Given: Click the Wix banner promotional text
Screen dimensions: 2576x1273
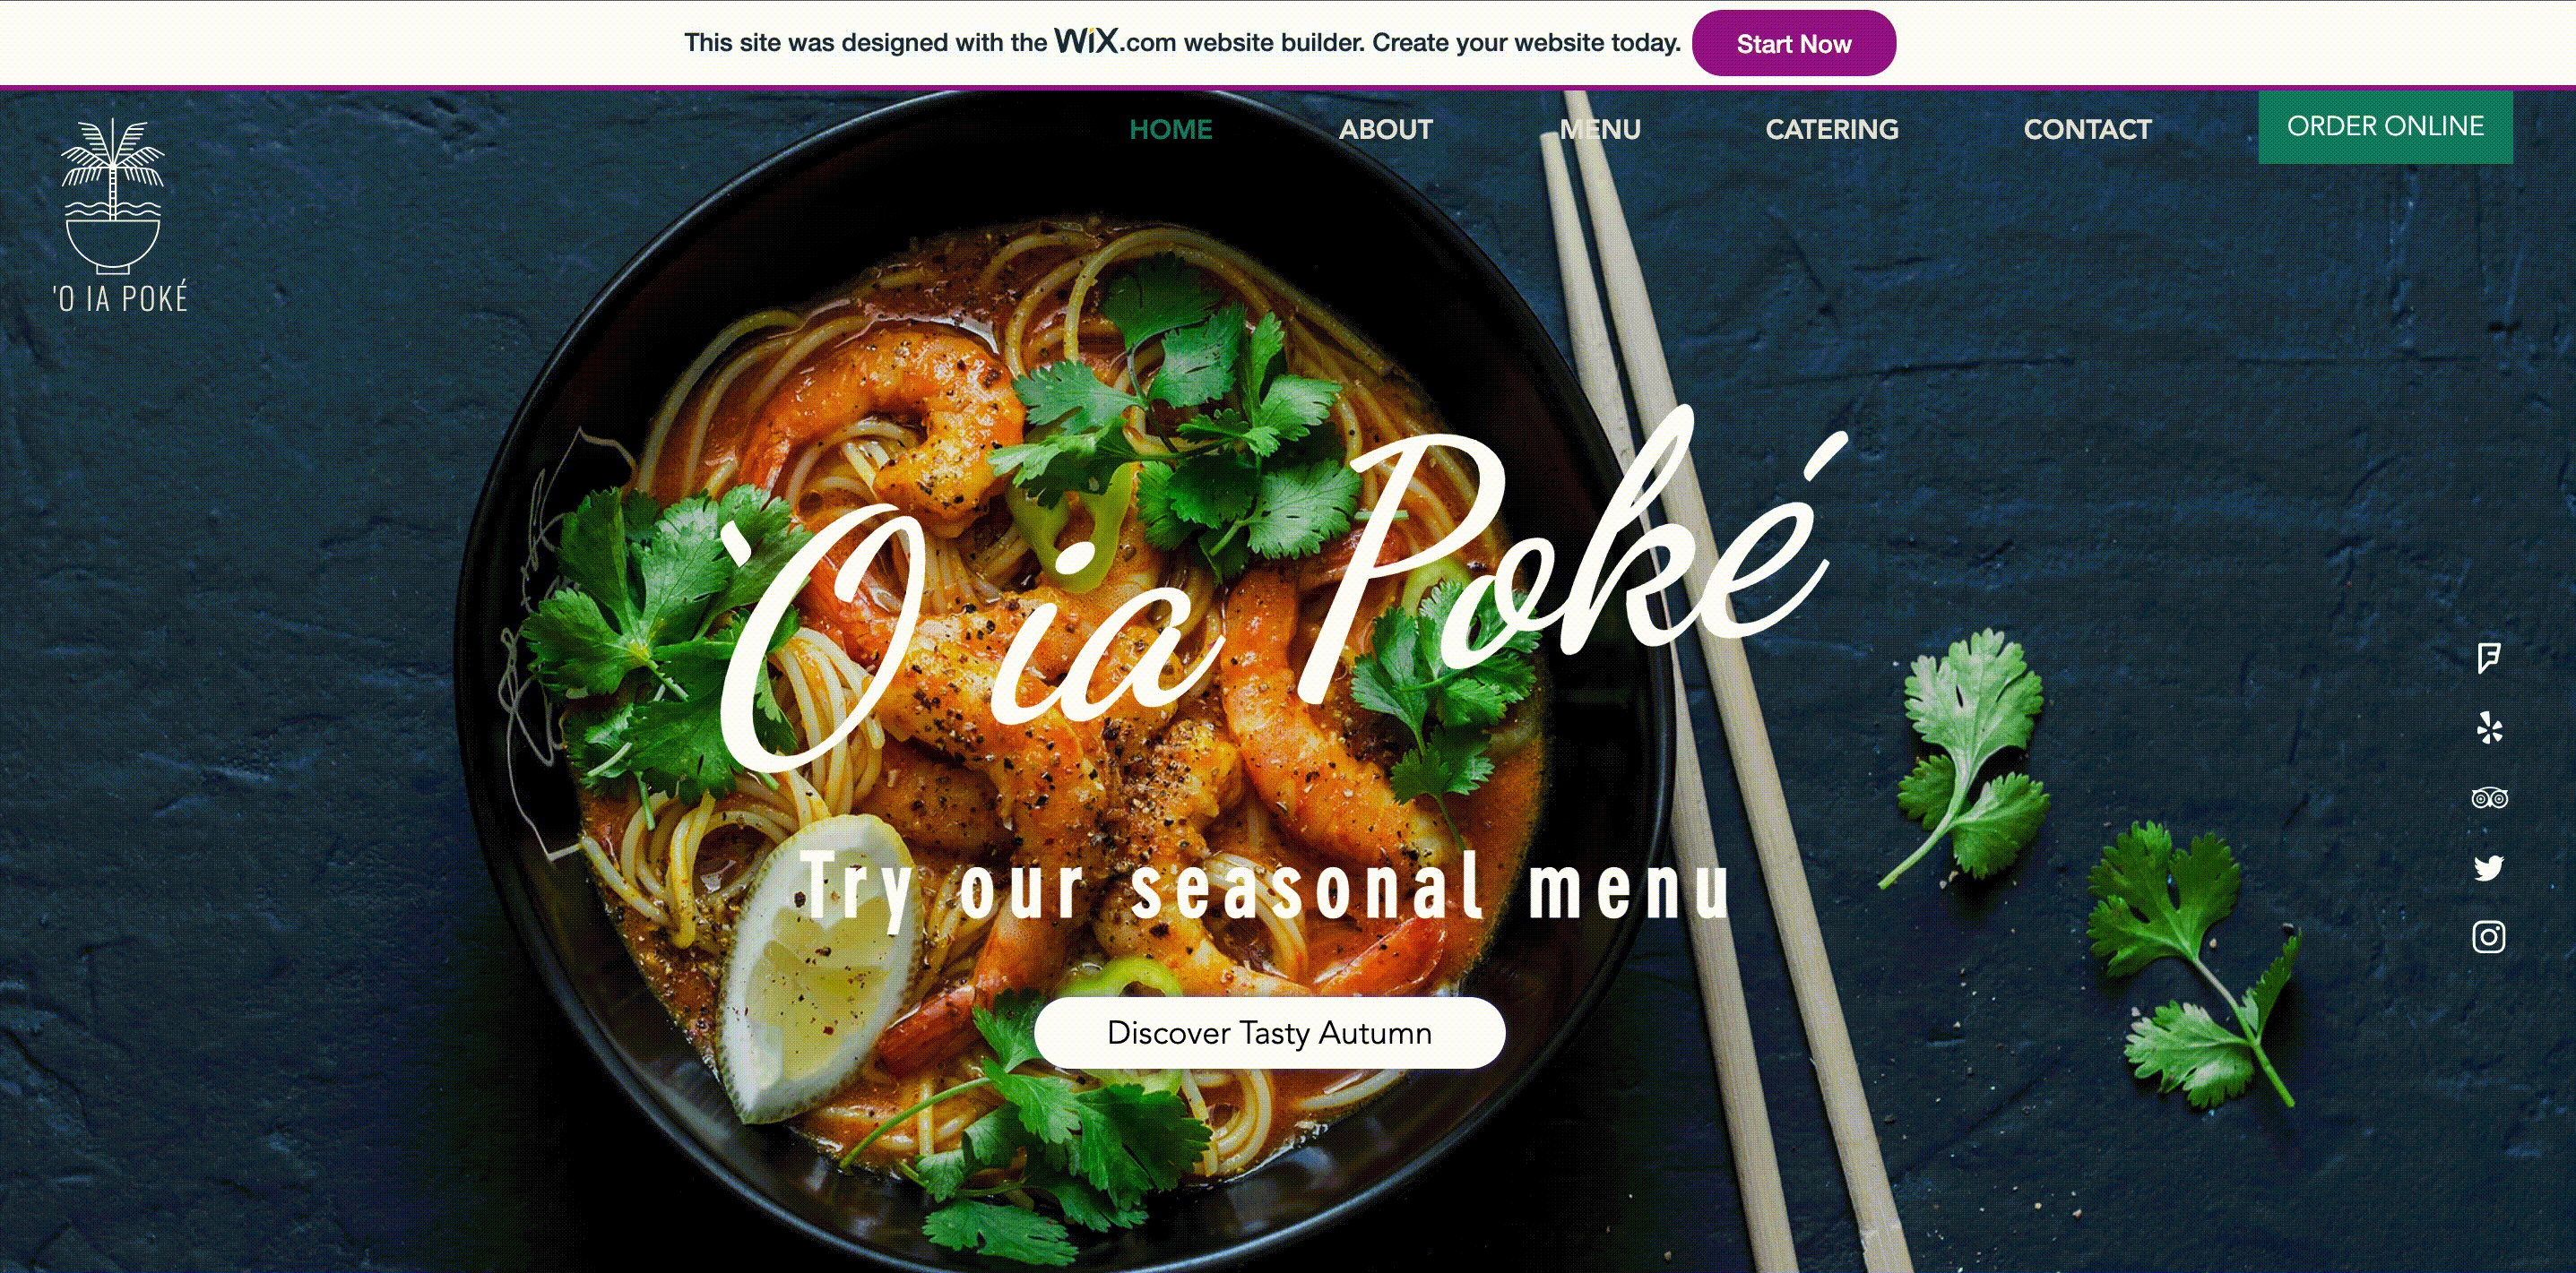Looking at the screenshot, I should tap(1183, 42).
